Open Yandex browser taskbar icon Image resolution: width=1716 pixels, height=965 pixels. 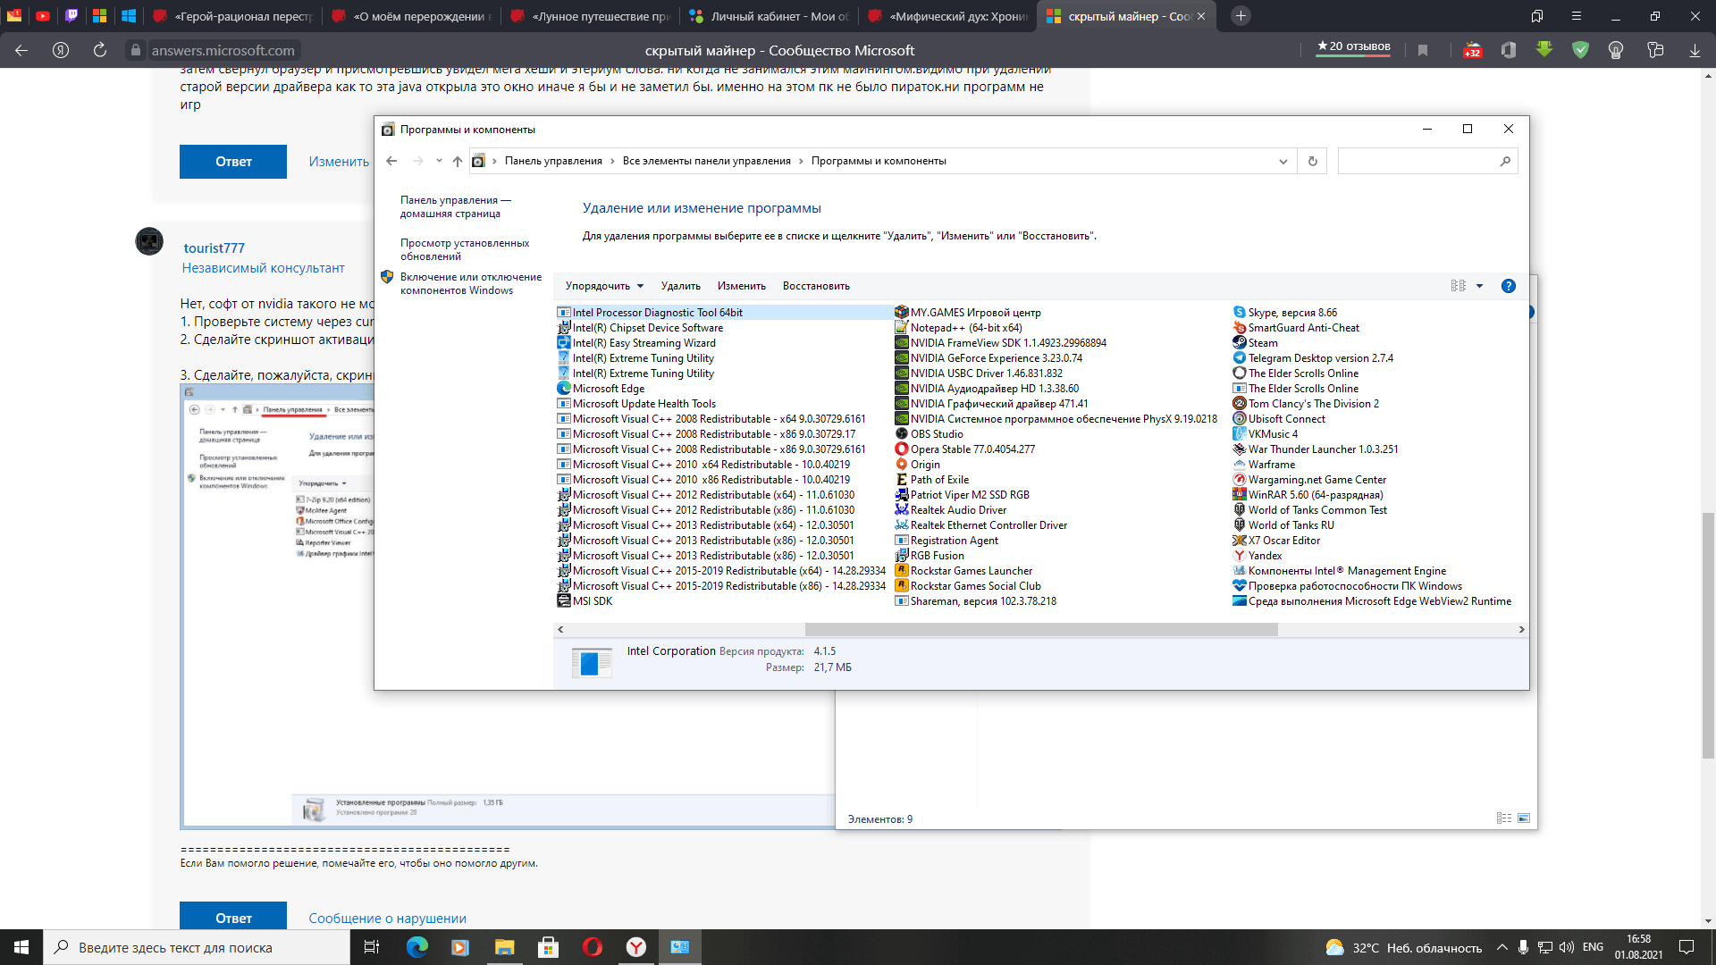tap(635, 947)
